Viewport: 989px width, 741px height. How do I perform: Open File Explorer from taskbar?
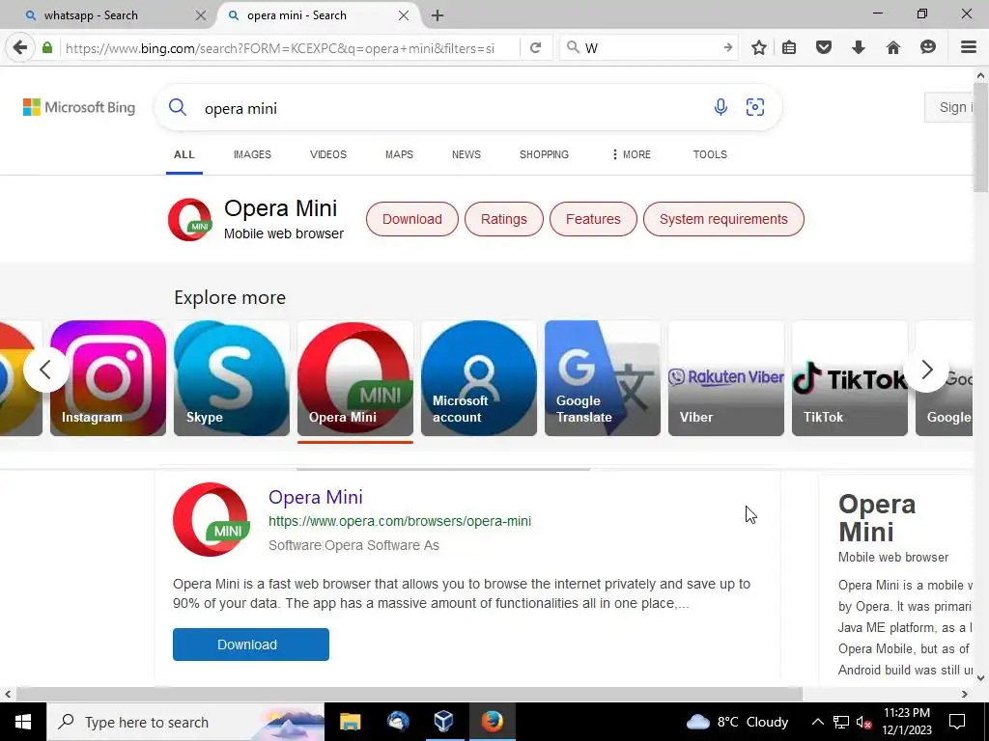(350, 722)
